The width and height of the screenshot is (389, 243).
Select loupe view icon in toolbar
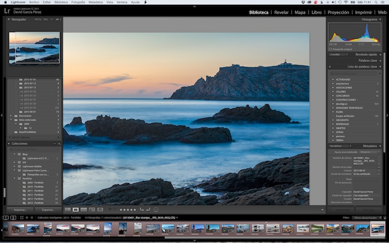tap(76, 209)
